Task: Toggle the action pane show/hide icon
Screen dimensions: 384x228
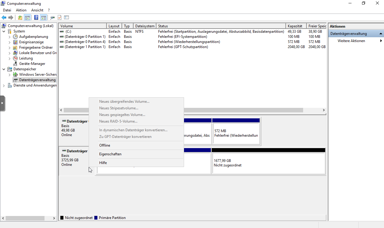Action: (x=43, y=17)
